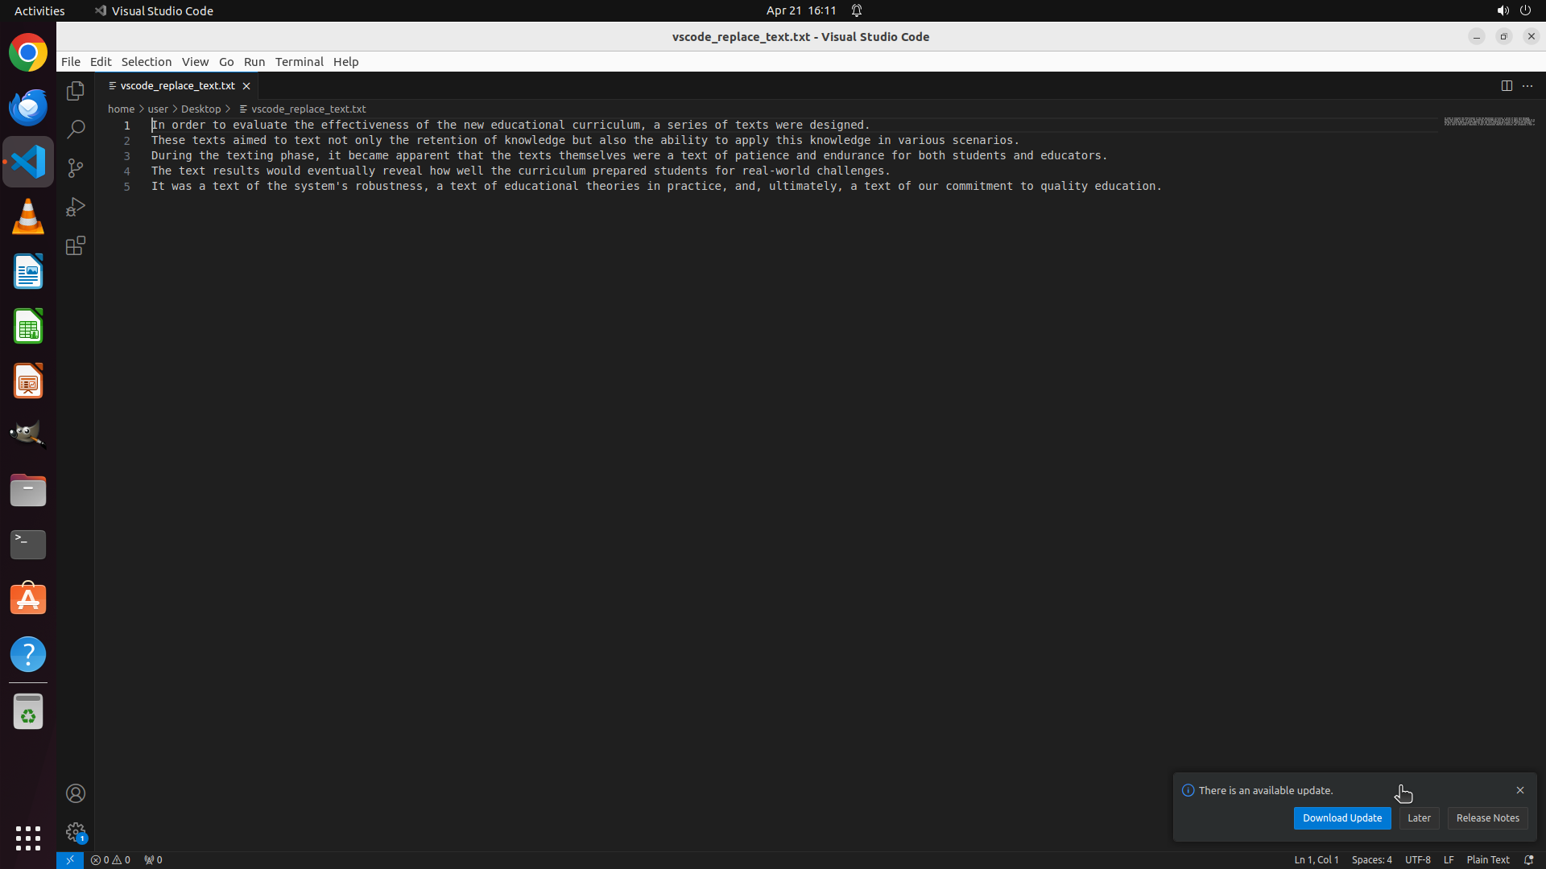Click the Download Update button
Viewport: 1546px width, 869px height.
pos(1341,818)
